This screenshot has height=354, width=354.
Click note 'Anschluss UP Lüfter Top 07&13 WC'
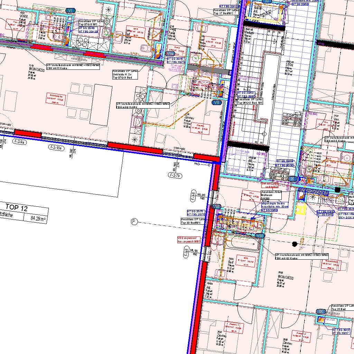click(x=91, y=22)
